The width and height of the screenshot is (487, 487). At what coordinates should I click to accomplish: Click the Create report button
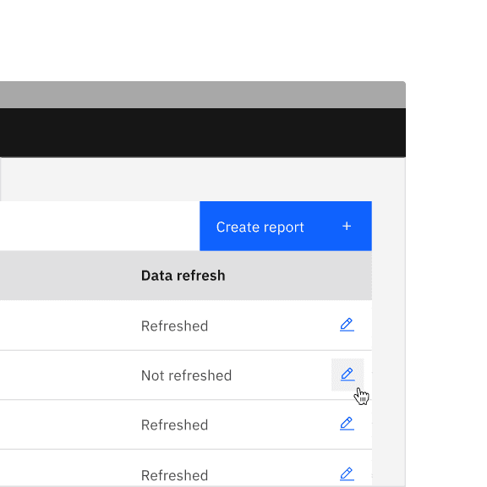click(286, 226)
